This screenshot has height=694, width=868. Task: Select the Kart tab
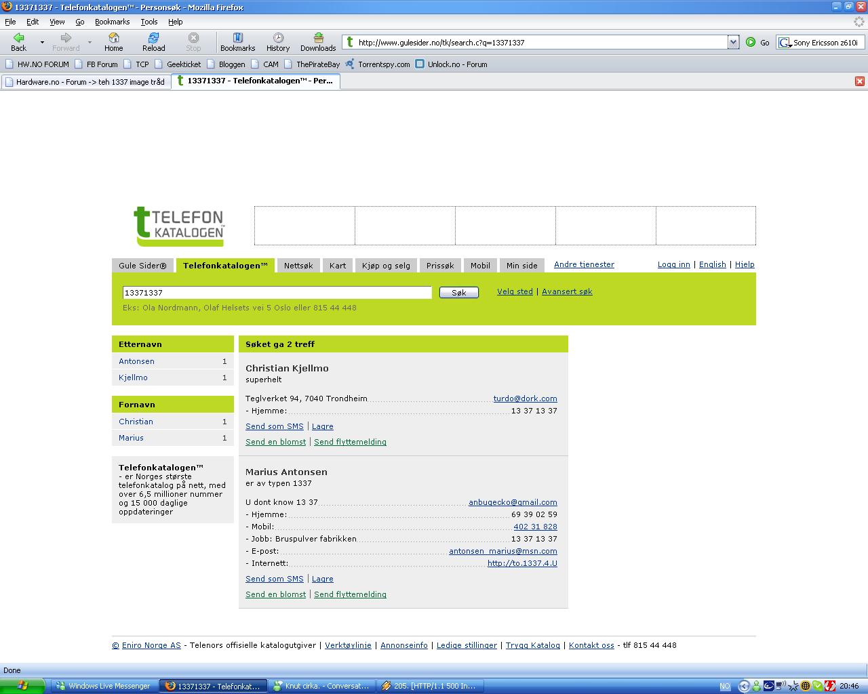(338, 265)
